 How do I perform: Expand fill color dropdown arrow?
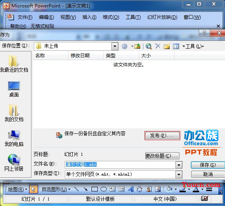pyautogui.click(x=176, y=190)
